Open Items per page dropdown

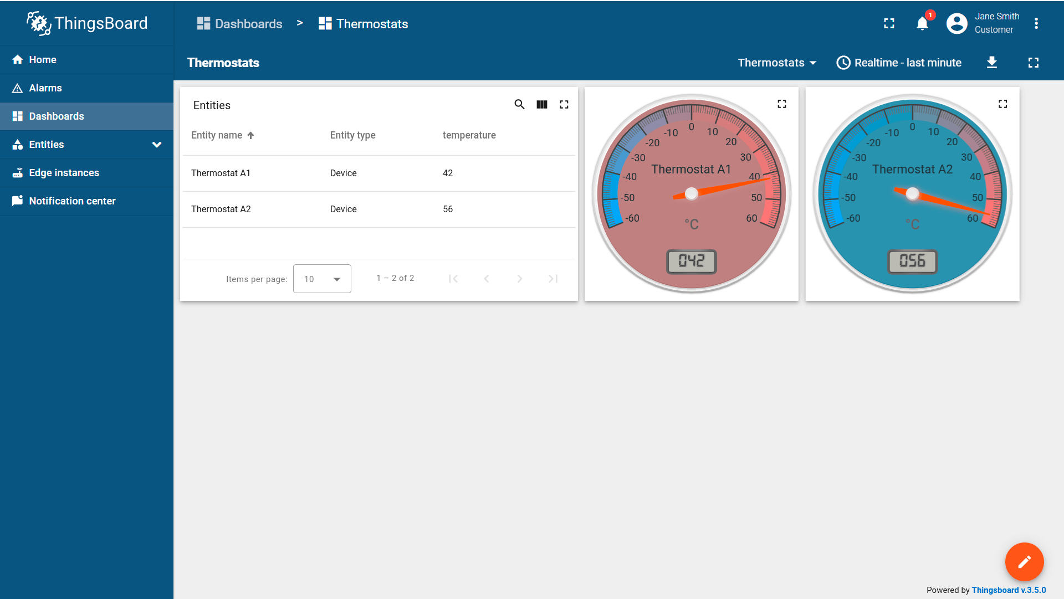point(322,279)
